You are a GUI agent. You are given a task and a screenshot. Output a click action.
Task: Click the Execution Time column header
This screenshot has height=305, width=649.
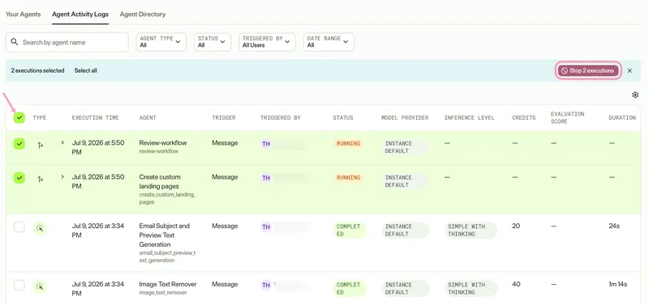[95, 117]
